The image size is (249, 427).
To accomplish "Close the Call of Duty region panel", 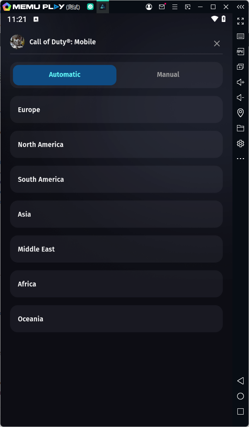I will (x=217, y=43).
